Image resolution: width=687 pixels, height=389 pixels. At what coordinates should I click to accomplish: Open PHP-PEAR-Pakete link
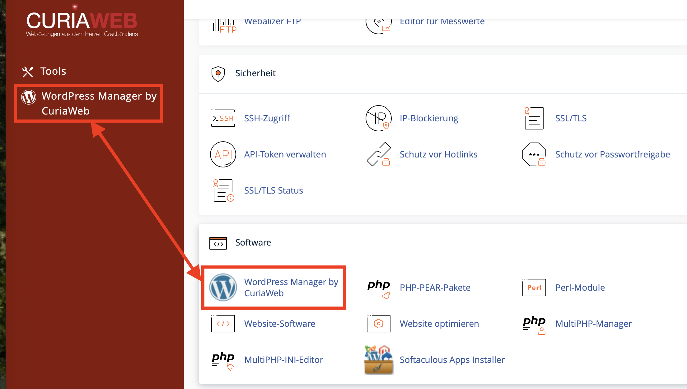pyautogui.click(x=435, y=288)
